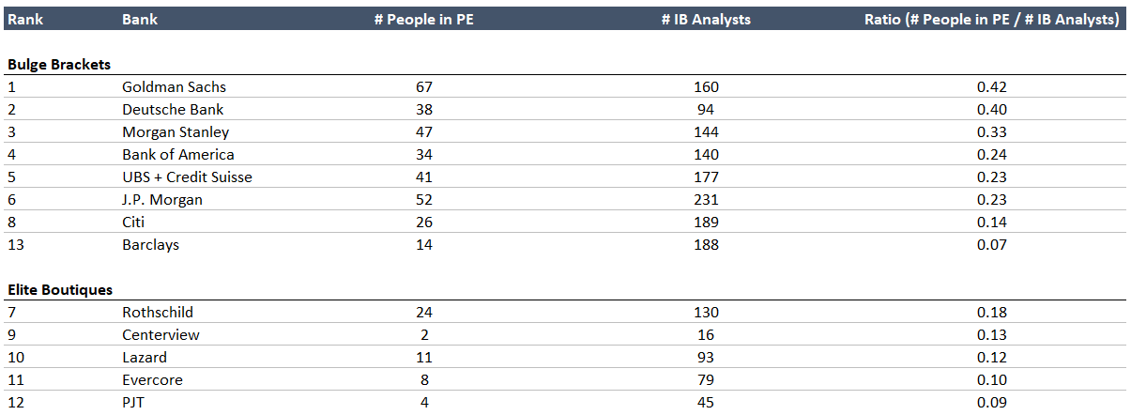Click the Rothschild cell
Image resolution: width=1131 pixels, height=415 pixels.
[158, 313]
